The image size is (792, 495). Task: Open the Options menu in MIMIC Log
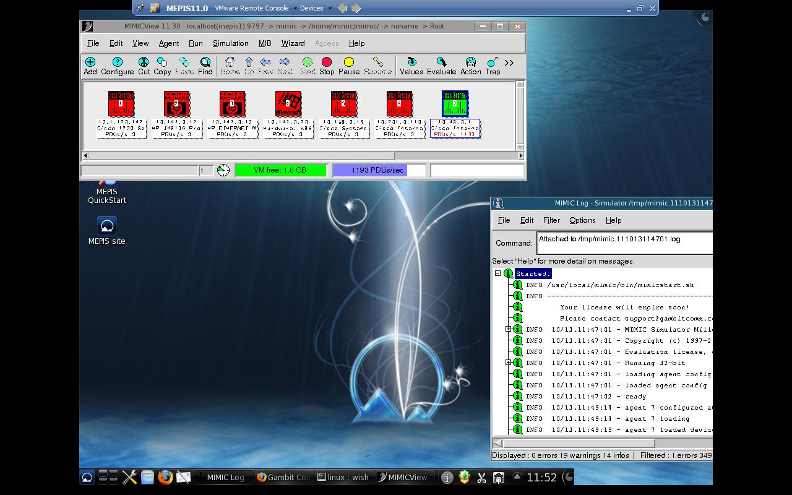click(582, 220)
